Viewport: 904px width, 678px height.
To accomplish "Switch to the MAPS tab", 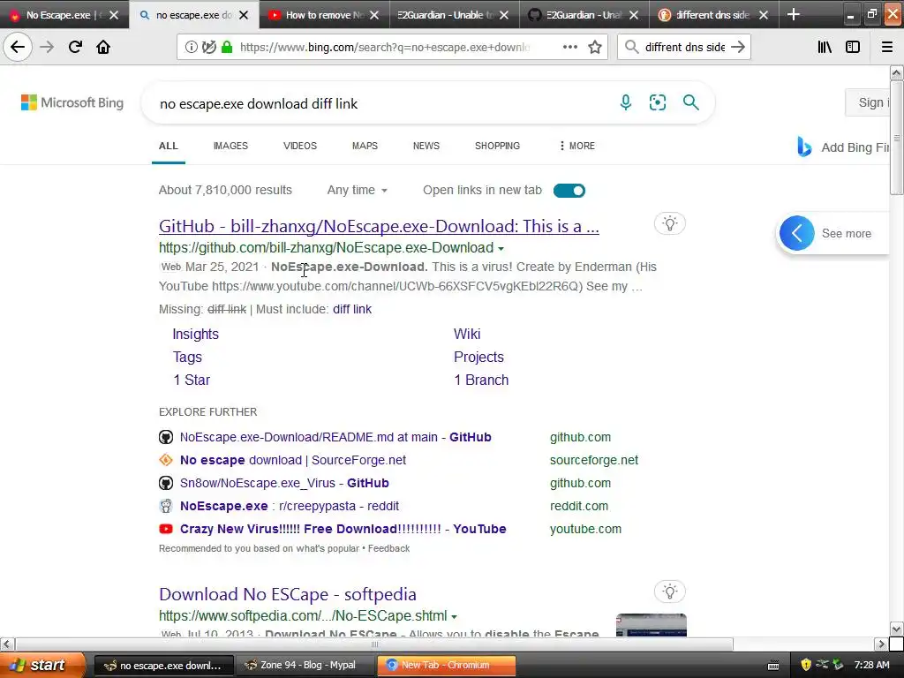I will pyautogui.click(x=365, y=146).
